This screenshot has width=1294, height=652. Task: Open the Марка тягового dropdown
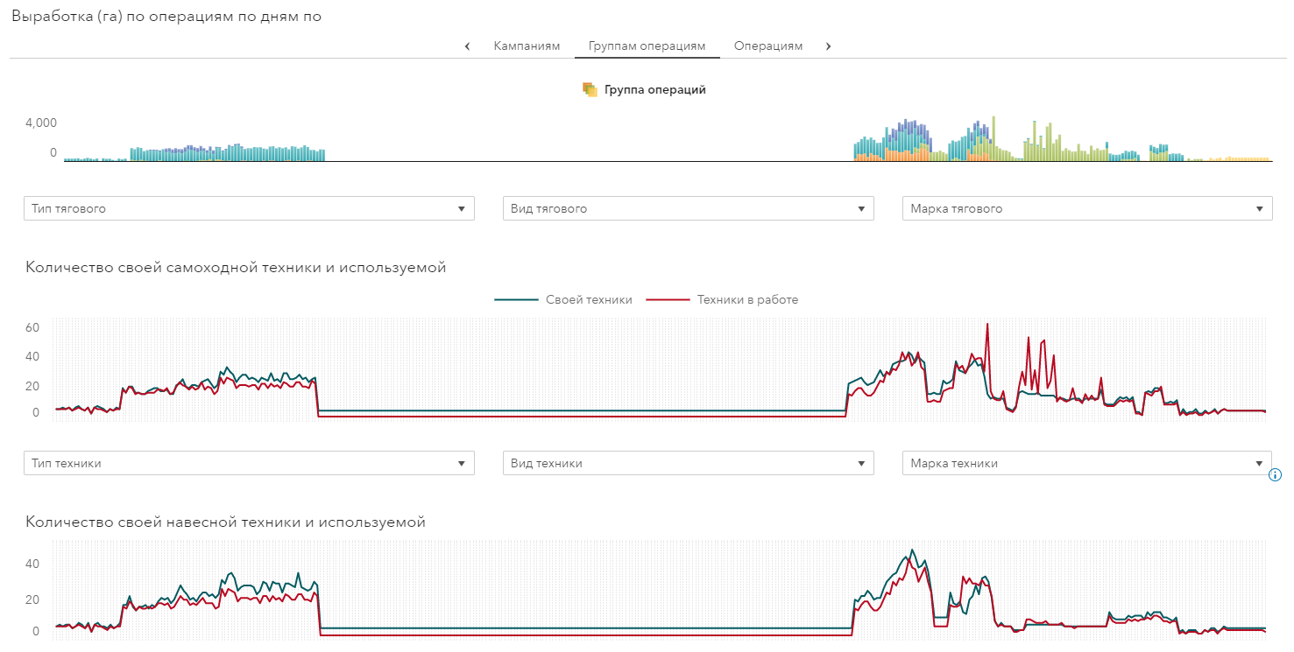point(1086,208)
